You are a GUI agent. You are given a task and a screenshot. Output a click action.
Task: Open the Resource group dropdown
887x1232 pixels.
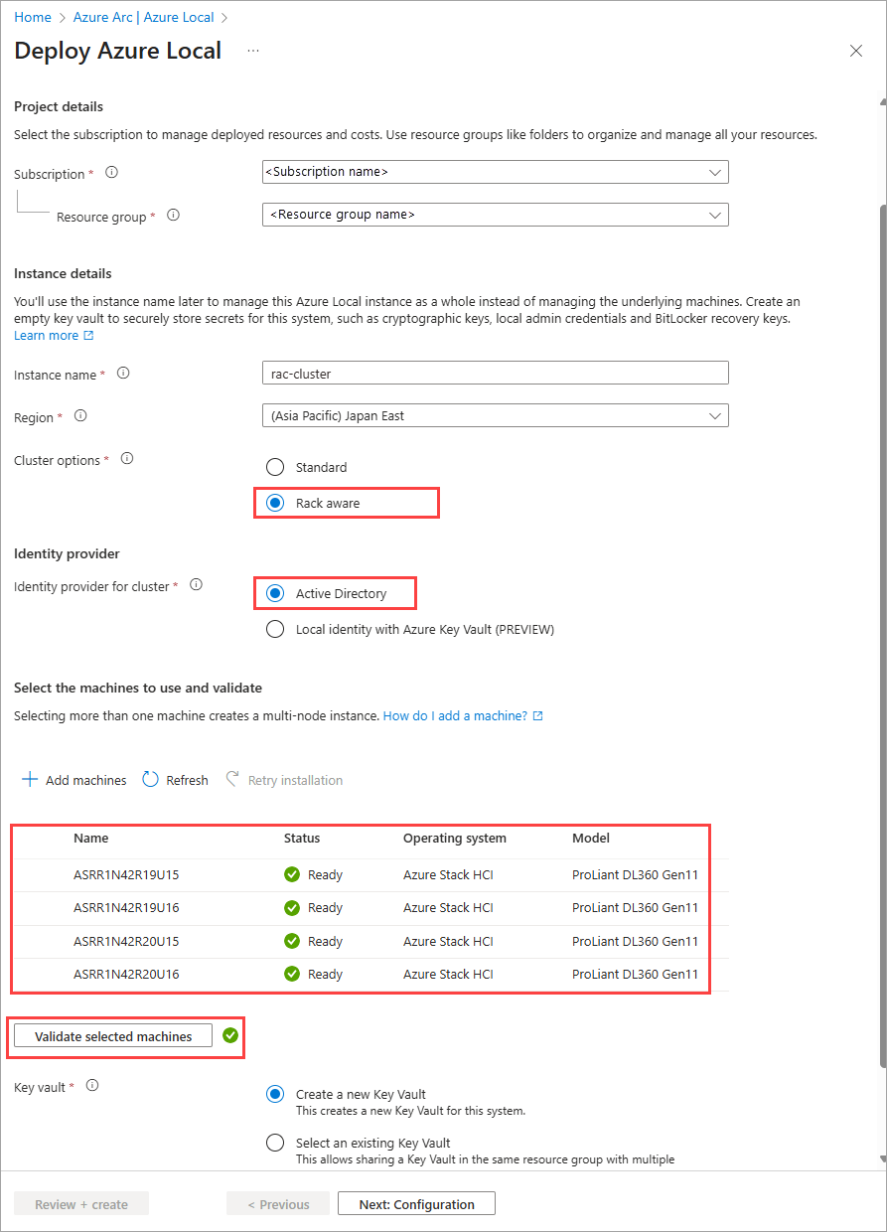pyautogui.click(x=496, y=214)
